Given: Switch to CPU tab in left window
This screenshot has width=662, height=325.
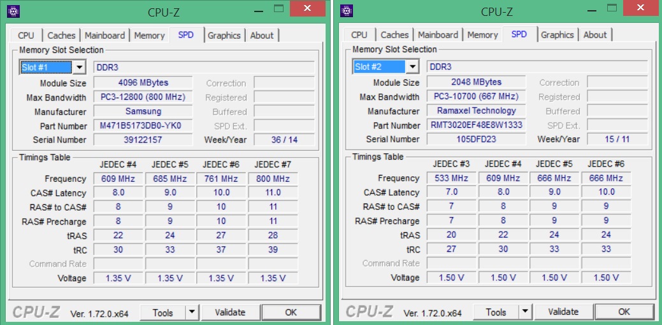Looking at the screenshot, I should coord(26,36).
